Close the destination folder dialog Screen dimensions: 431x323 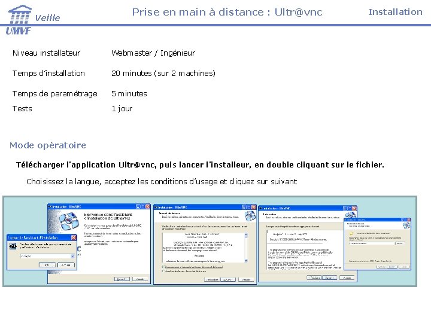pyautogui.click(x=409, y=220)
